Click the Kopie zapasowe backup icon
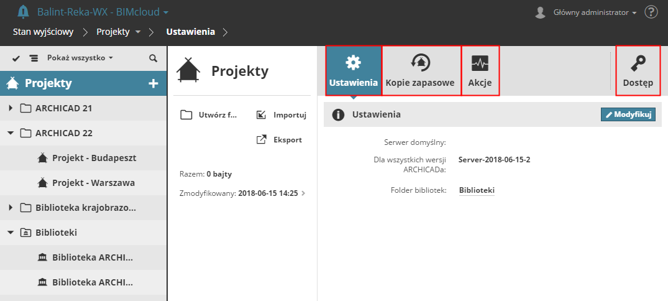This screenshot has width=668, height=301. (421, 62)
